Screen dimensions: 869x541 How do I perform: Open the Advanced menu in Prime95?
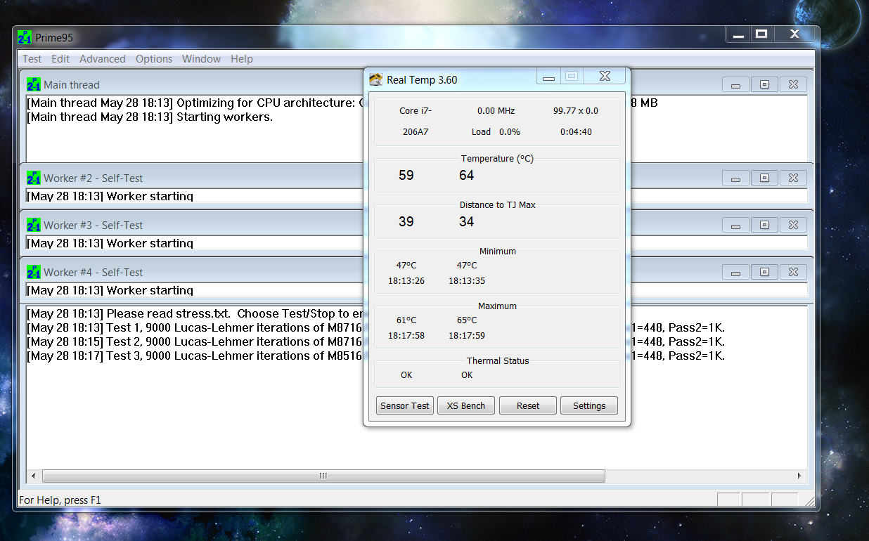click(103, 59)
